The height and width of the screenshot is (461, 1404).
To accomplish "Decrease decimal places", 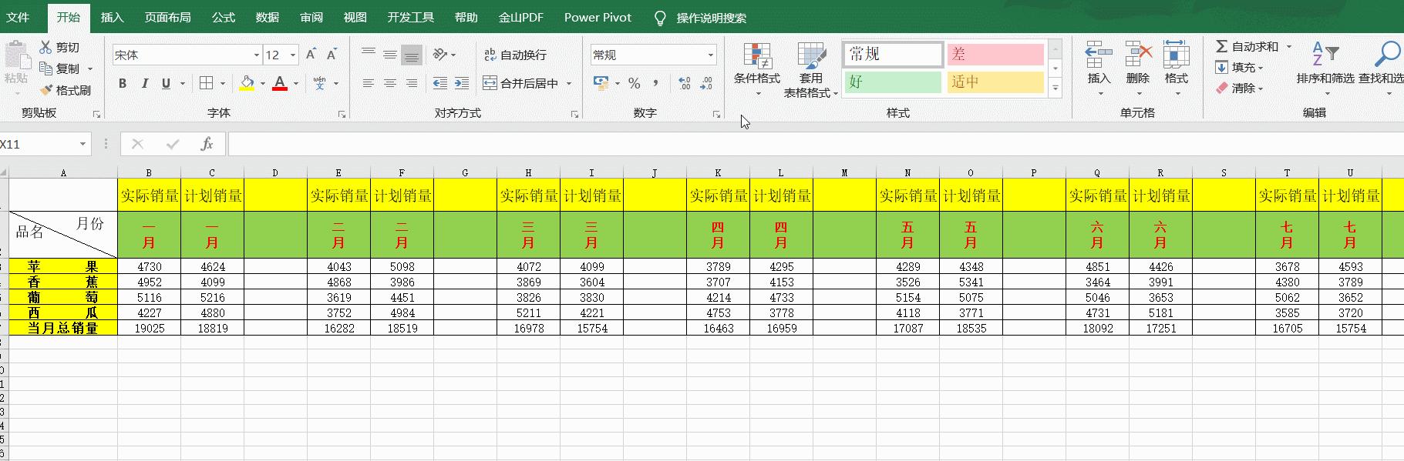I will 706,82.
